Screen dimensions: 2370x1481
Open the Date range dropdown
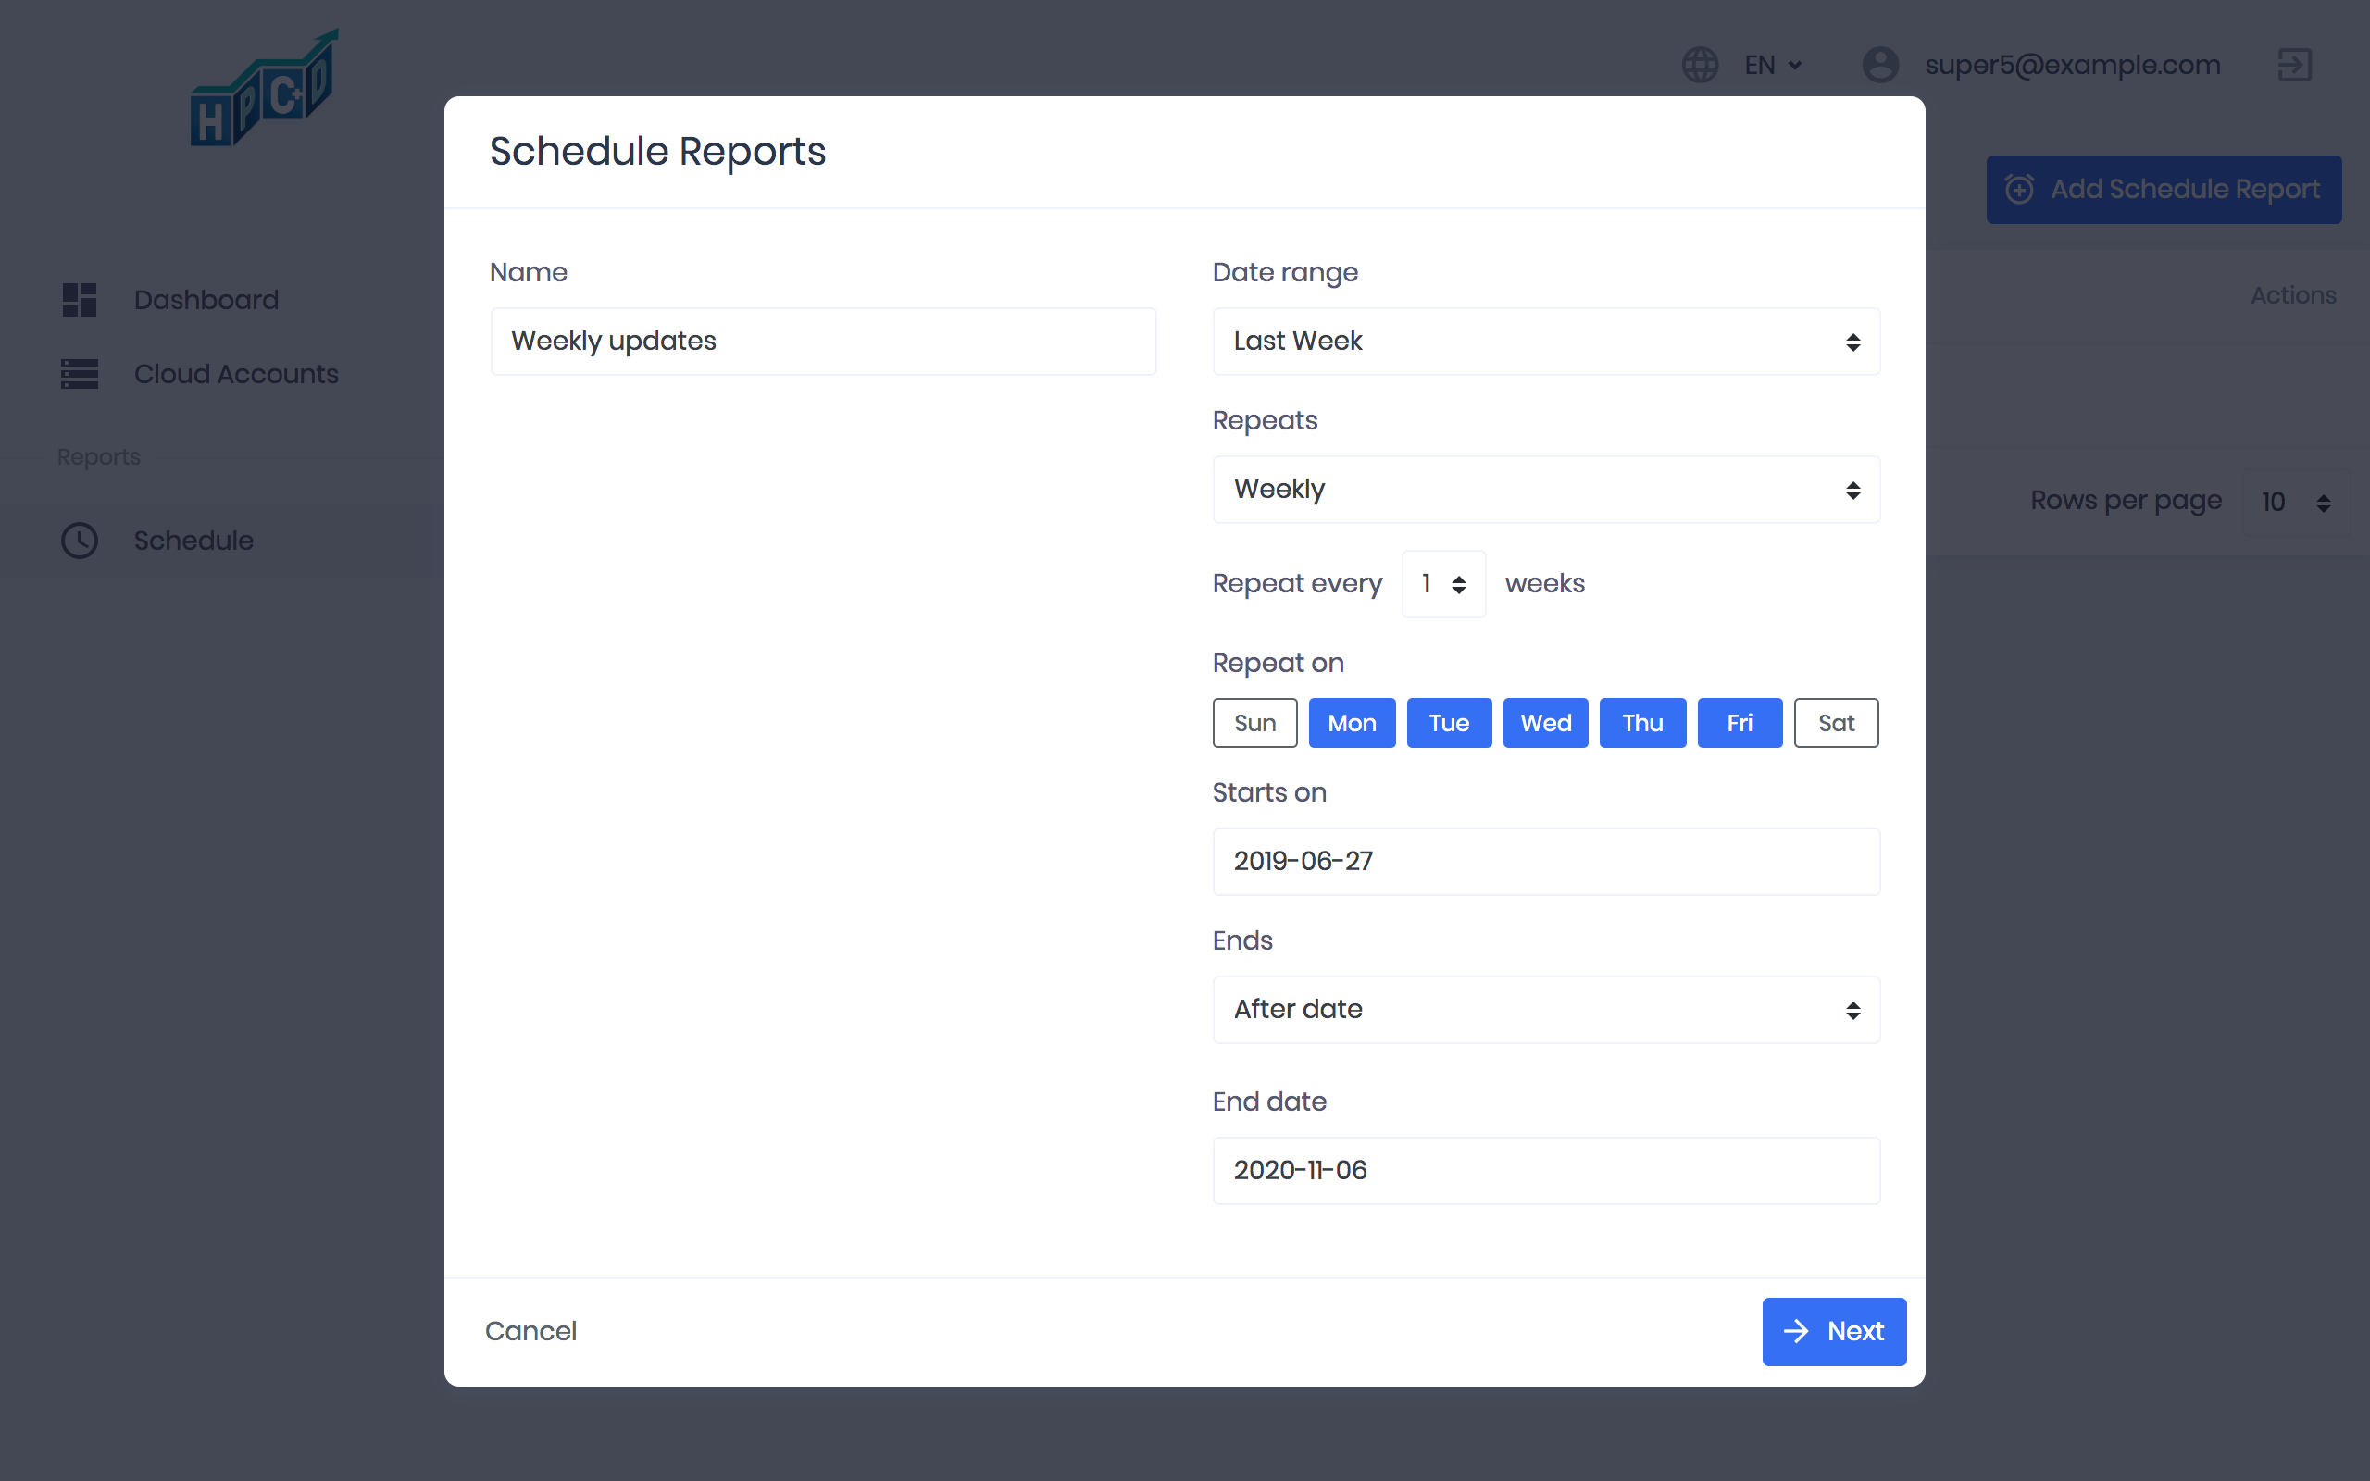click(x=1545, y=342)
